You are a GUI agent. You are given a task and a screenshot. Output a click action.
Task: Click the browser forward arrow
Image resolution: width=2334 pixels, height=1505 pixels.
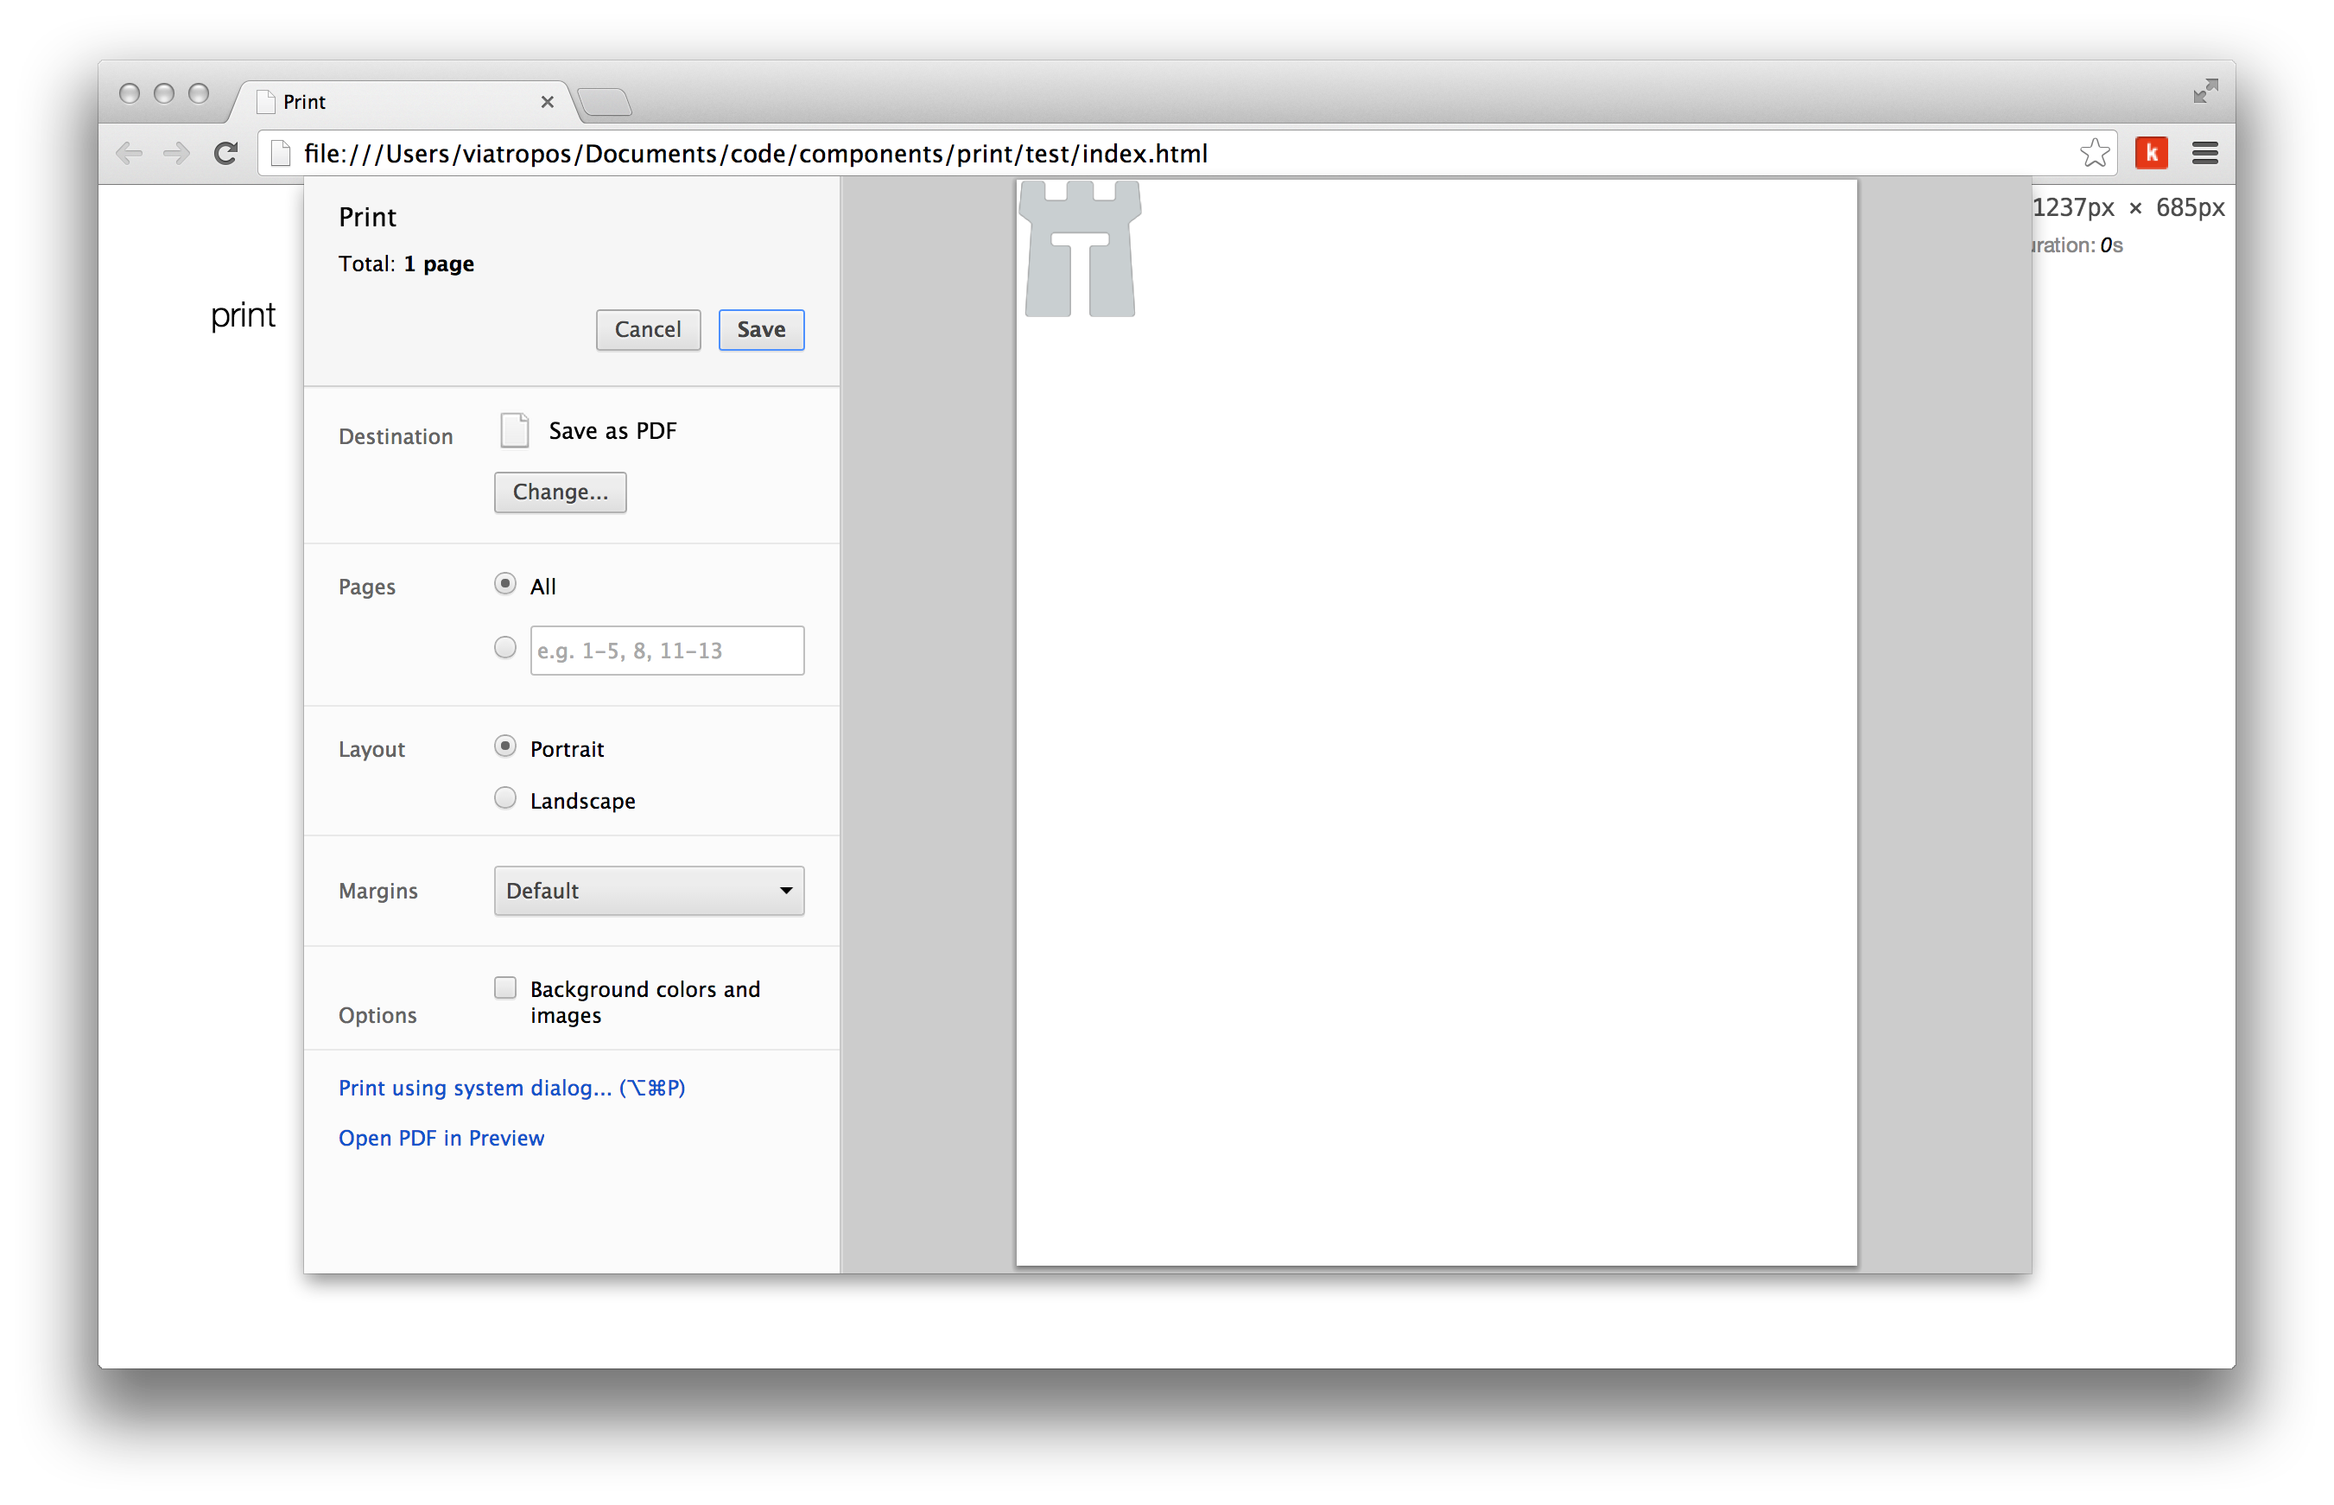177,154
